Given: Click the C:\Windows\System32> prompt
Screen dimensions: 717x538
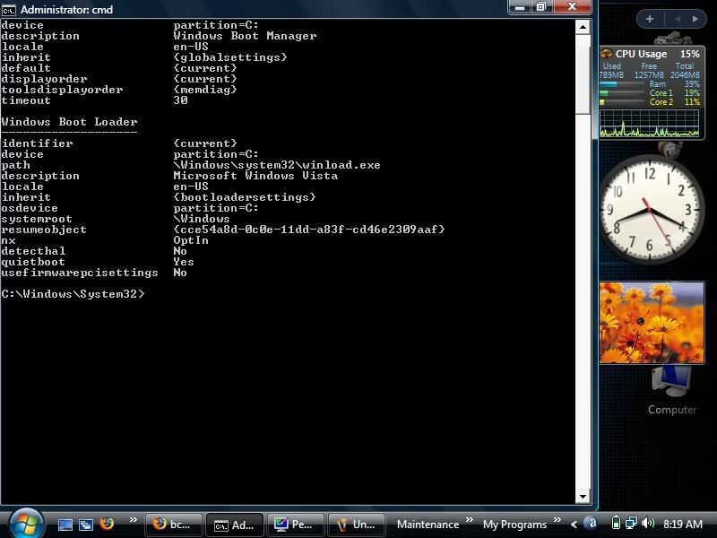Looking at the screenshot, I should point(73,294).
